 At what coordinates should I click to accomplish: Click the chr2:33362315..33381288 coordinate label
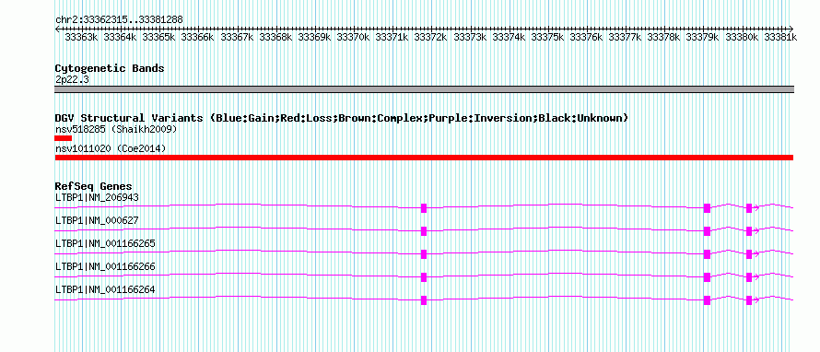(x=119, y=20)
